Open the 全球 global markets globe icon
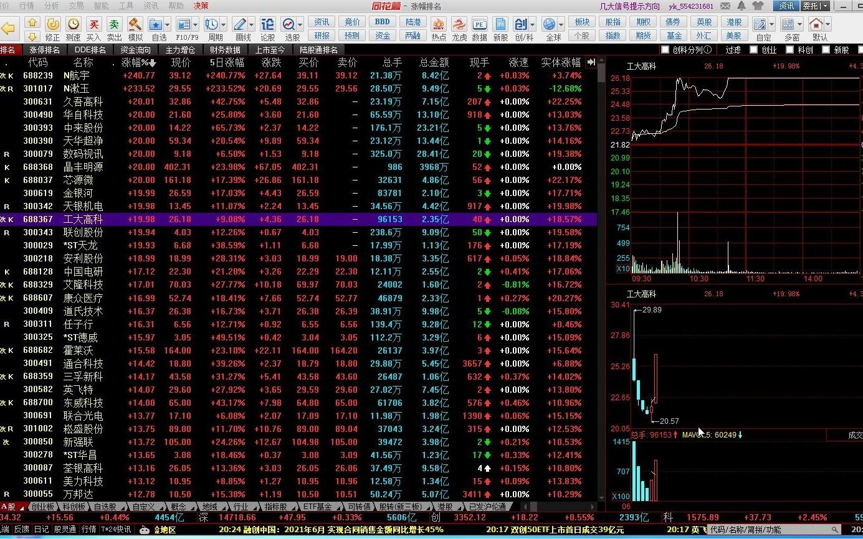 coord(550,24)
